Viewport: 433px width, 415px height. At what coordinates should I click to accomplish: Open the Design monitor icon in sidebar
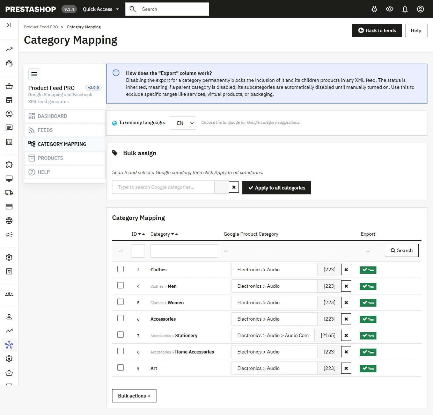(9, 179)
